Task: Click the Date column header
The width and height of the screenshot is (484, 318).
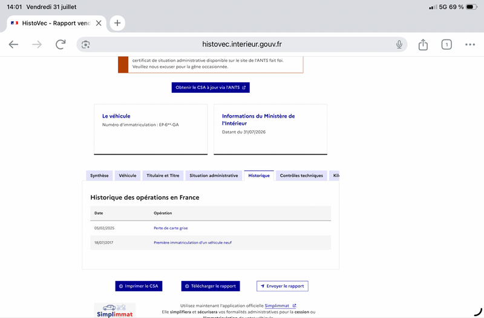Action: (x=99, y=213)
